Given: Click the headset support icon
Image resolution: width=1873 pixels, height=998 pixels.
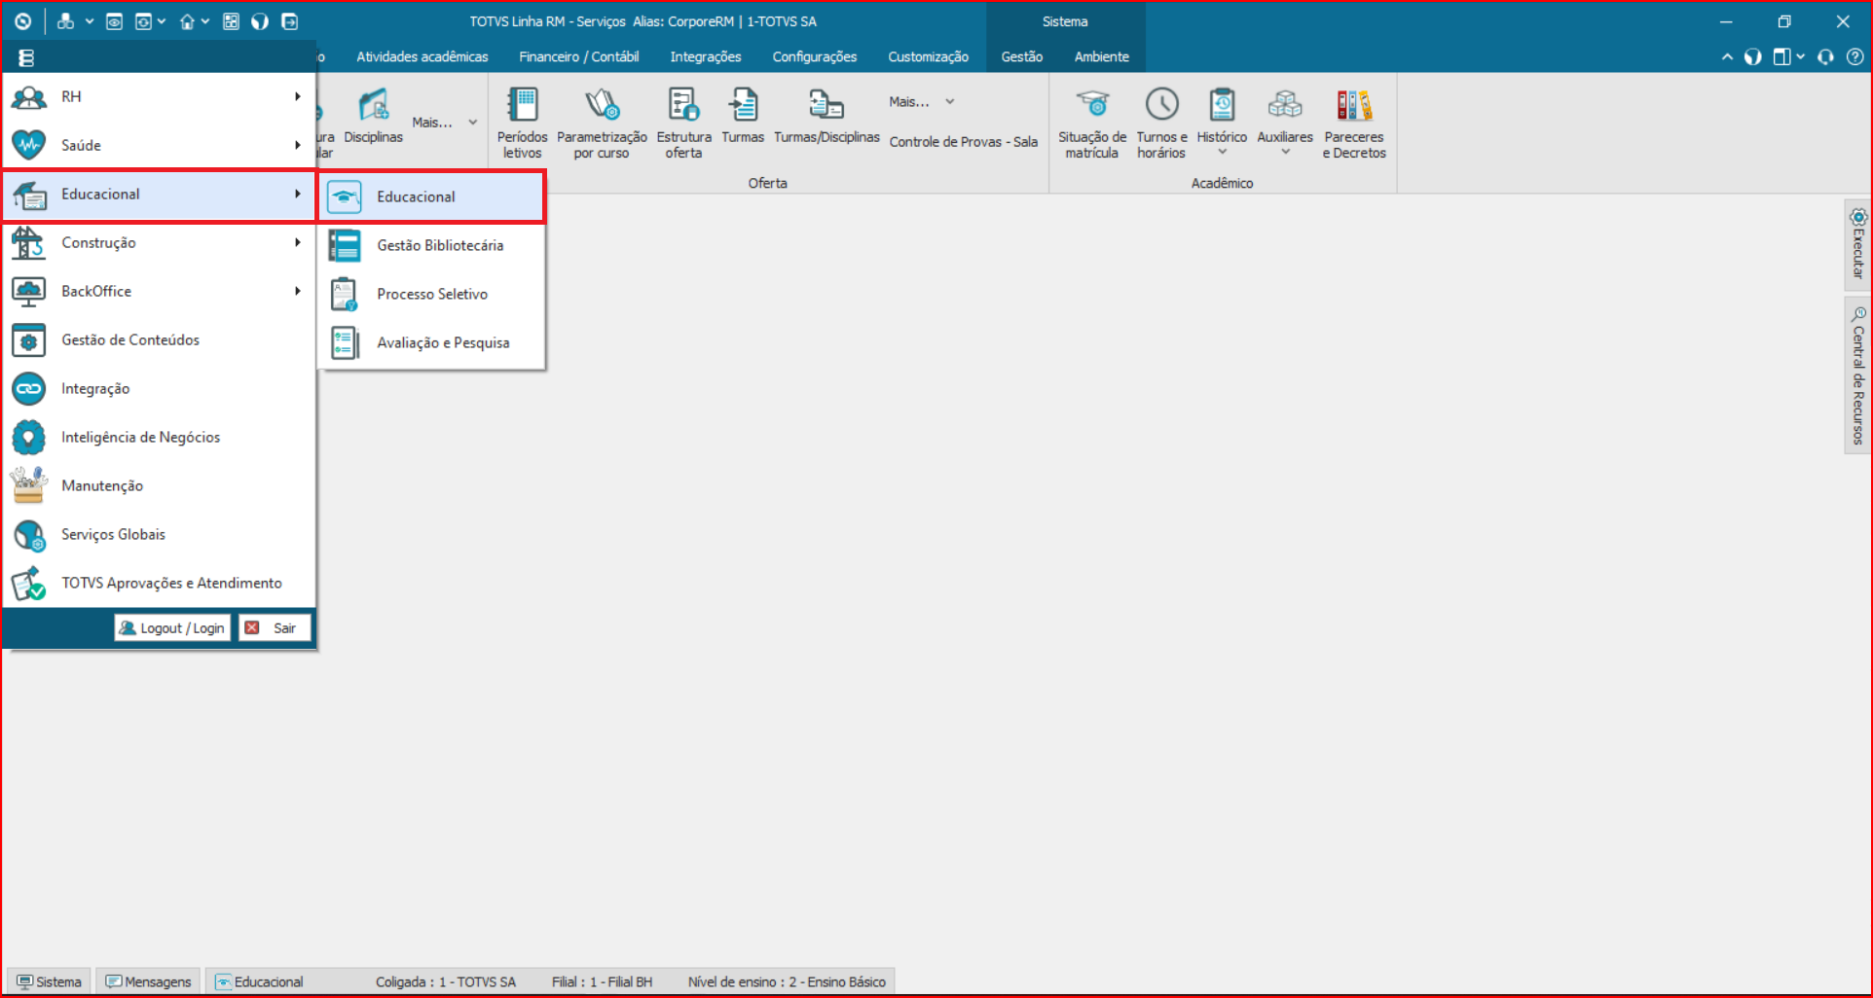Looking at the screenshot, I should (x=1825, y=56).
